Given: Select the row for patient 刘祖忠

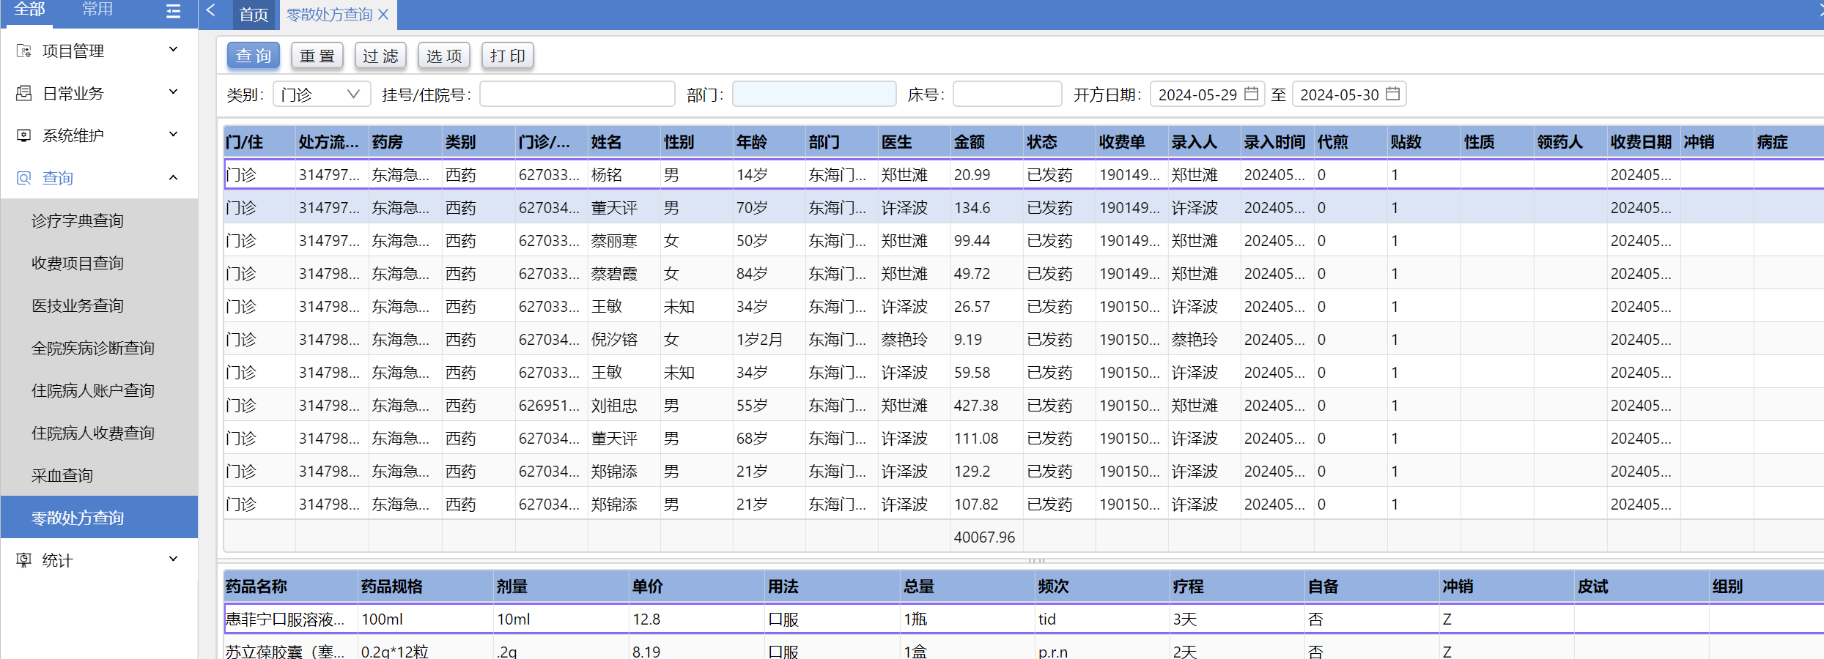Looking at the screenshot, I should click(x=614, y=406).
